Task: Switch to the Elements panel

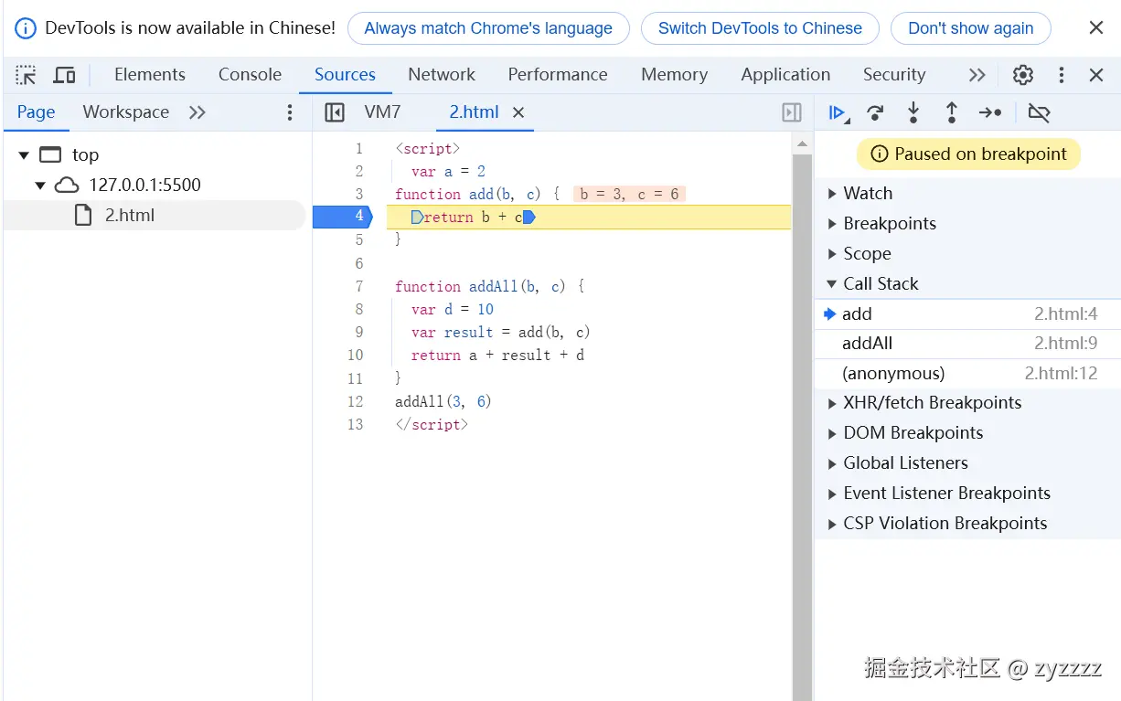Action: point(150,75)
